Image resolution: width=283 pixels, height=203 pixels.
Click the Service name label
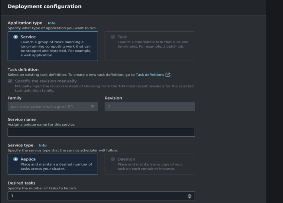(22, 119)
